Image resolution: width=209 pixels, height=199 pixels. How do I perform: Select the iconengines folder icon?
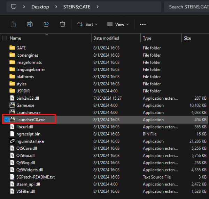pyautogui.click(x=12, y=55)
